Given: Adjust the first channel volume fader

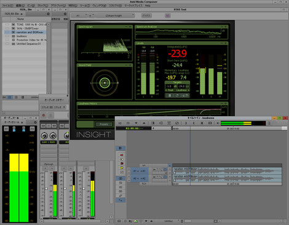Looking at the screenshot, I should pos(46,189).
